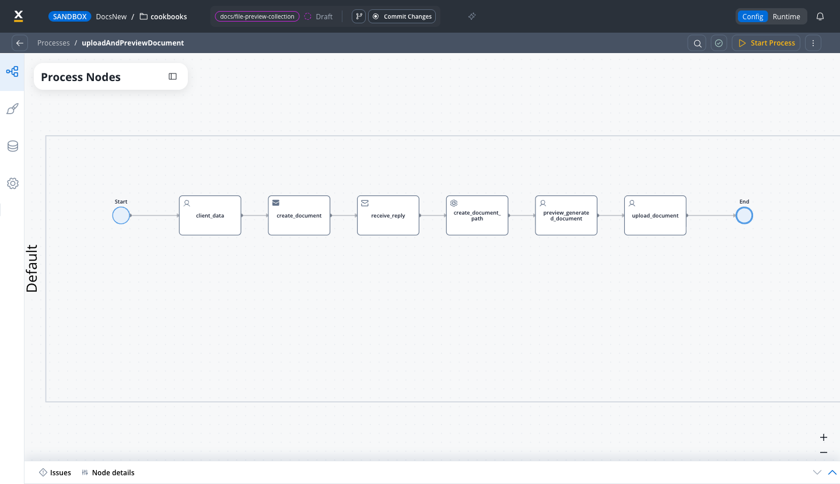Open the data model database icon
840x484 pixels.
pyautogui.click(x=12, y=146)
